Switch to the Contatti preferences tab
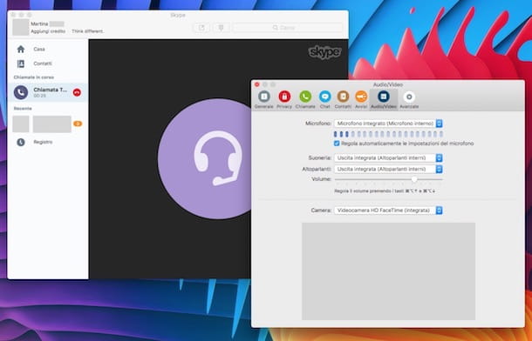The height and width of the screenshot is (341, 532). (x=343, y=99)
